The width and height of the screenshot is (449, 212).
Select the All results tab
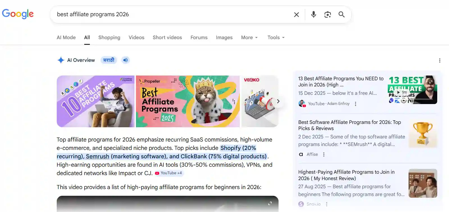click(87, 37)
